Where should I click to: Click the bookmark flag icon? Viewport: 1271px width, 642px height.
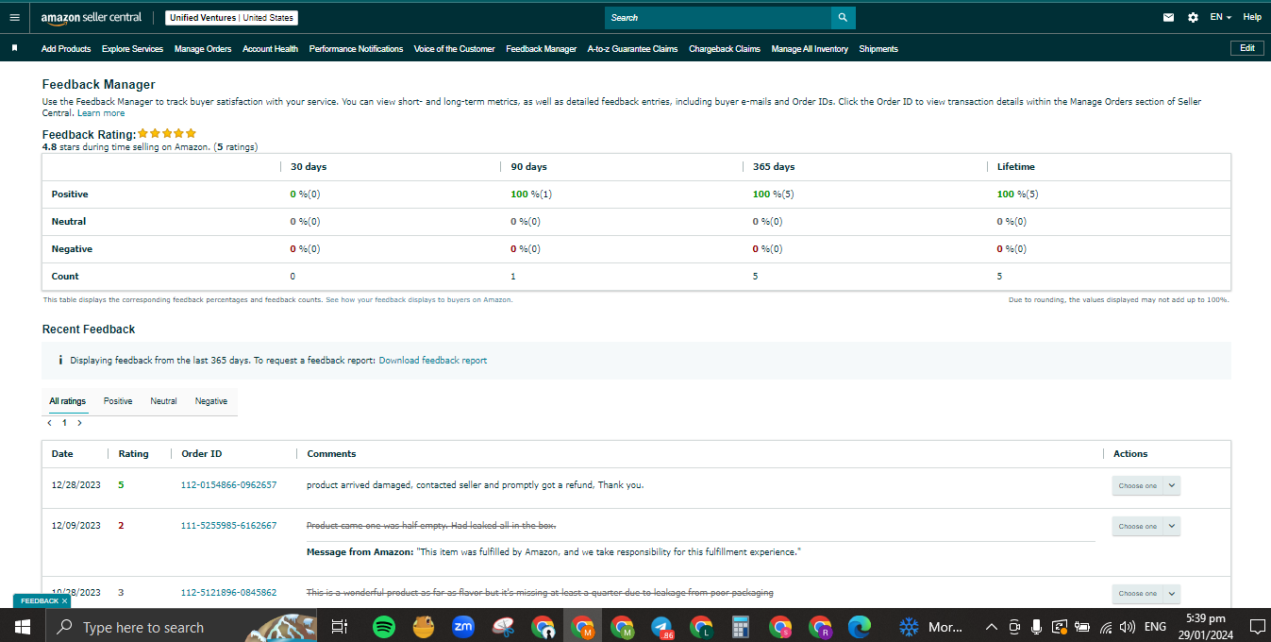pyautogui.click(x=14, y=48)
